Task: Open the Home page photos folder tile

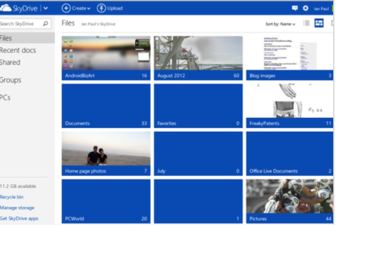Action: [x=106, y=153]
